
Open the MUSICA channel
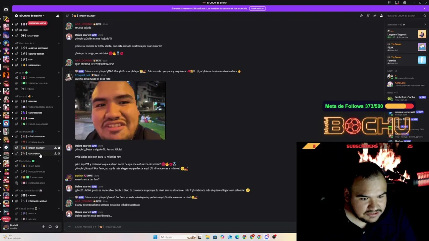32,213
